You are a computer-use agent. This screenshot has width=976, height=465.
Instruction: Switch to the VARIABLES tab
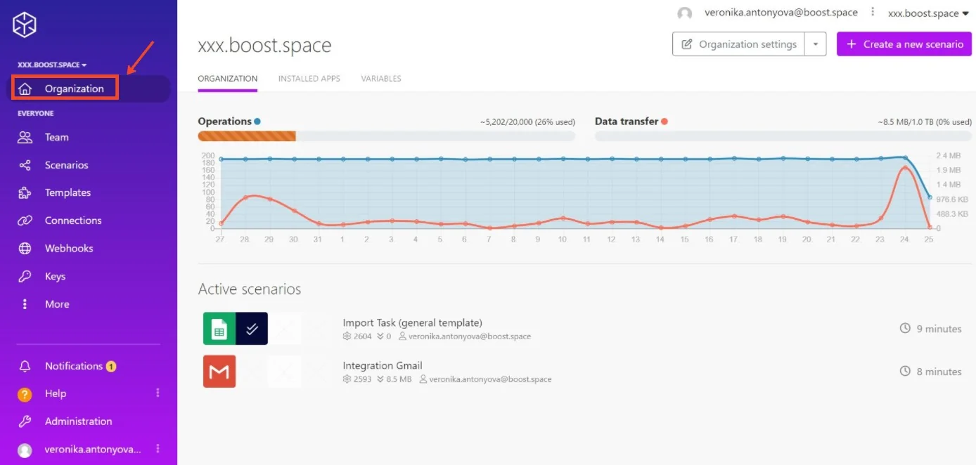[381, 79]
